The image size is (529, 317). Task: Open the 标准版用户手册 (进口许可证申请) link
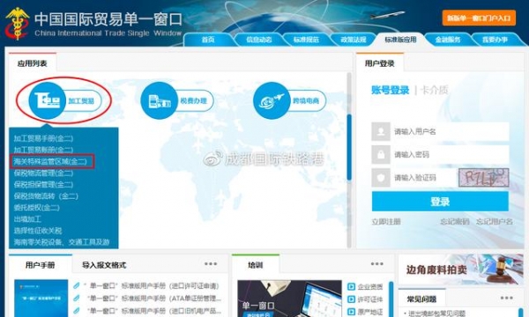click(153, 285)
